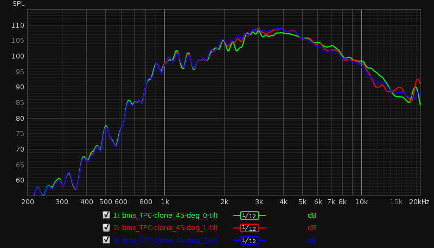Click the 3k frequency axis label
This screenshot has width=434, height=248.
pos(259,202)
